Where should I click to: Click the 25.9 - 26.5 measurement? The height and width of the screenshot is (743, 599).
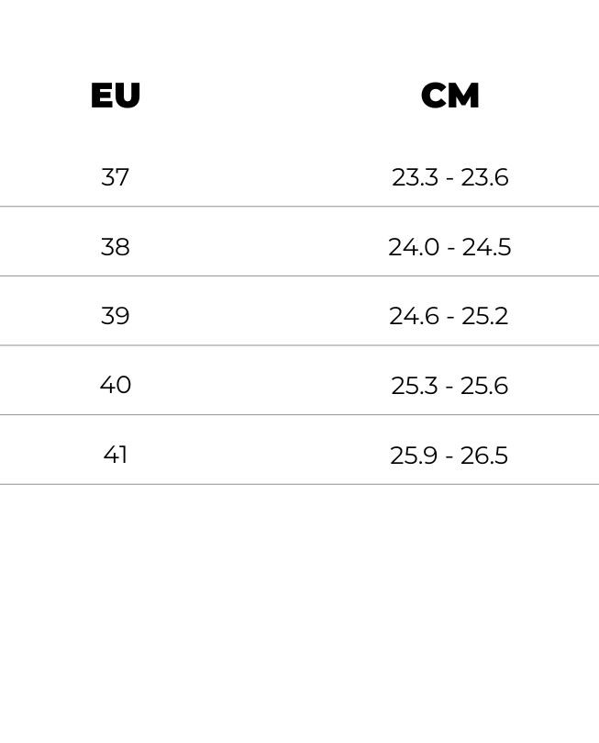click(x=449, y=456)
